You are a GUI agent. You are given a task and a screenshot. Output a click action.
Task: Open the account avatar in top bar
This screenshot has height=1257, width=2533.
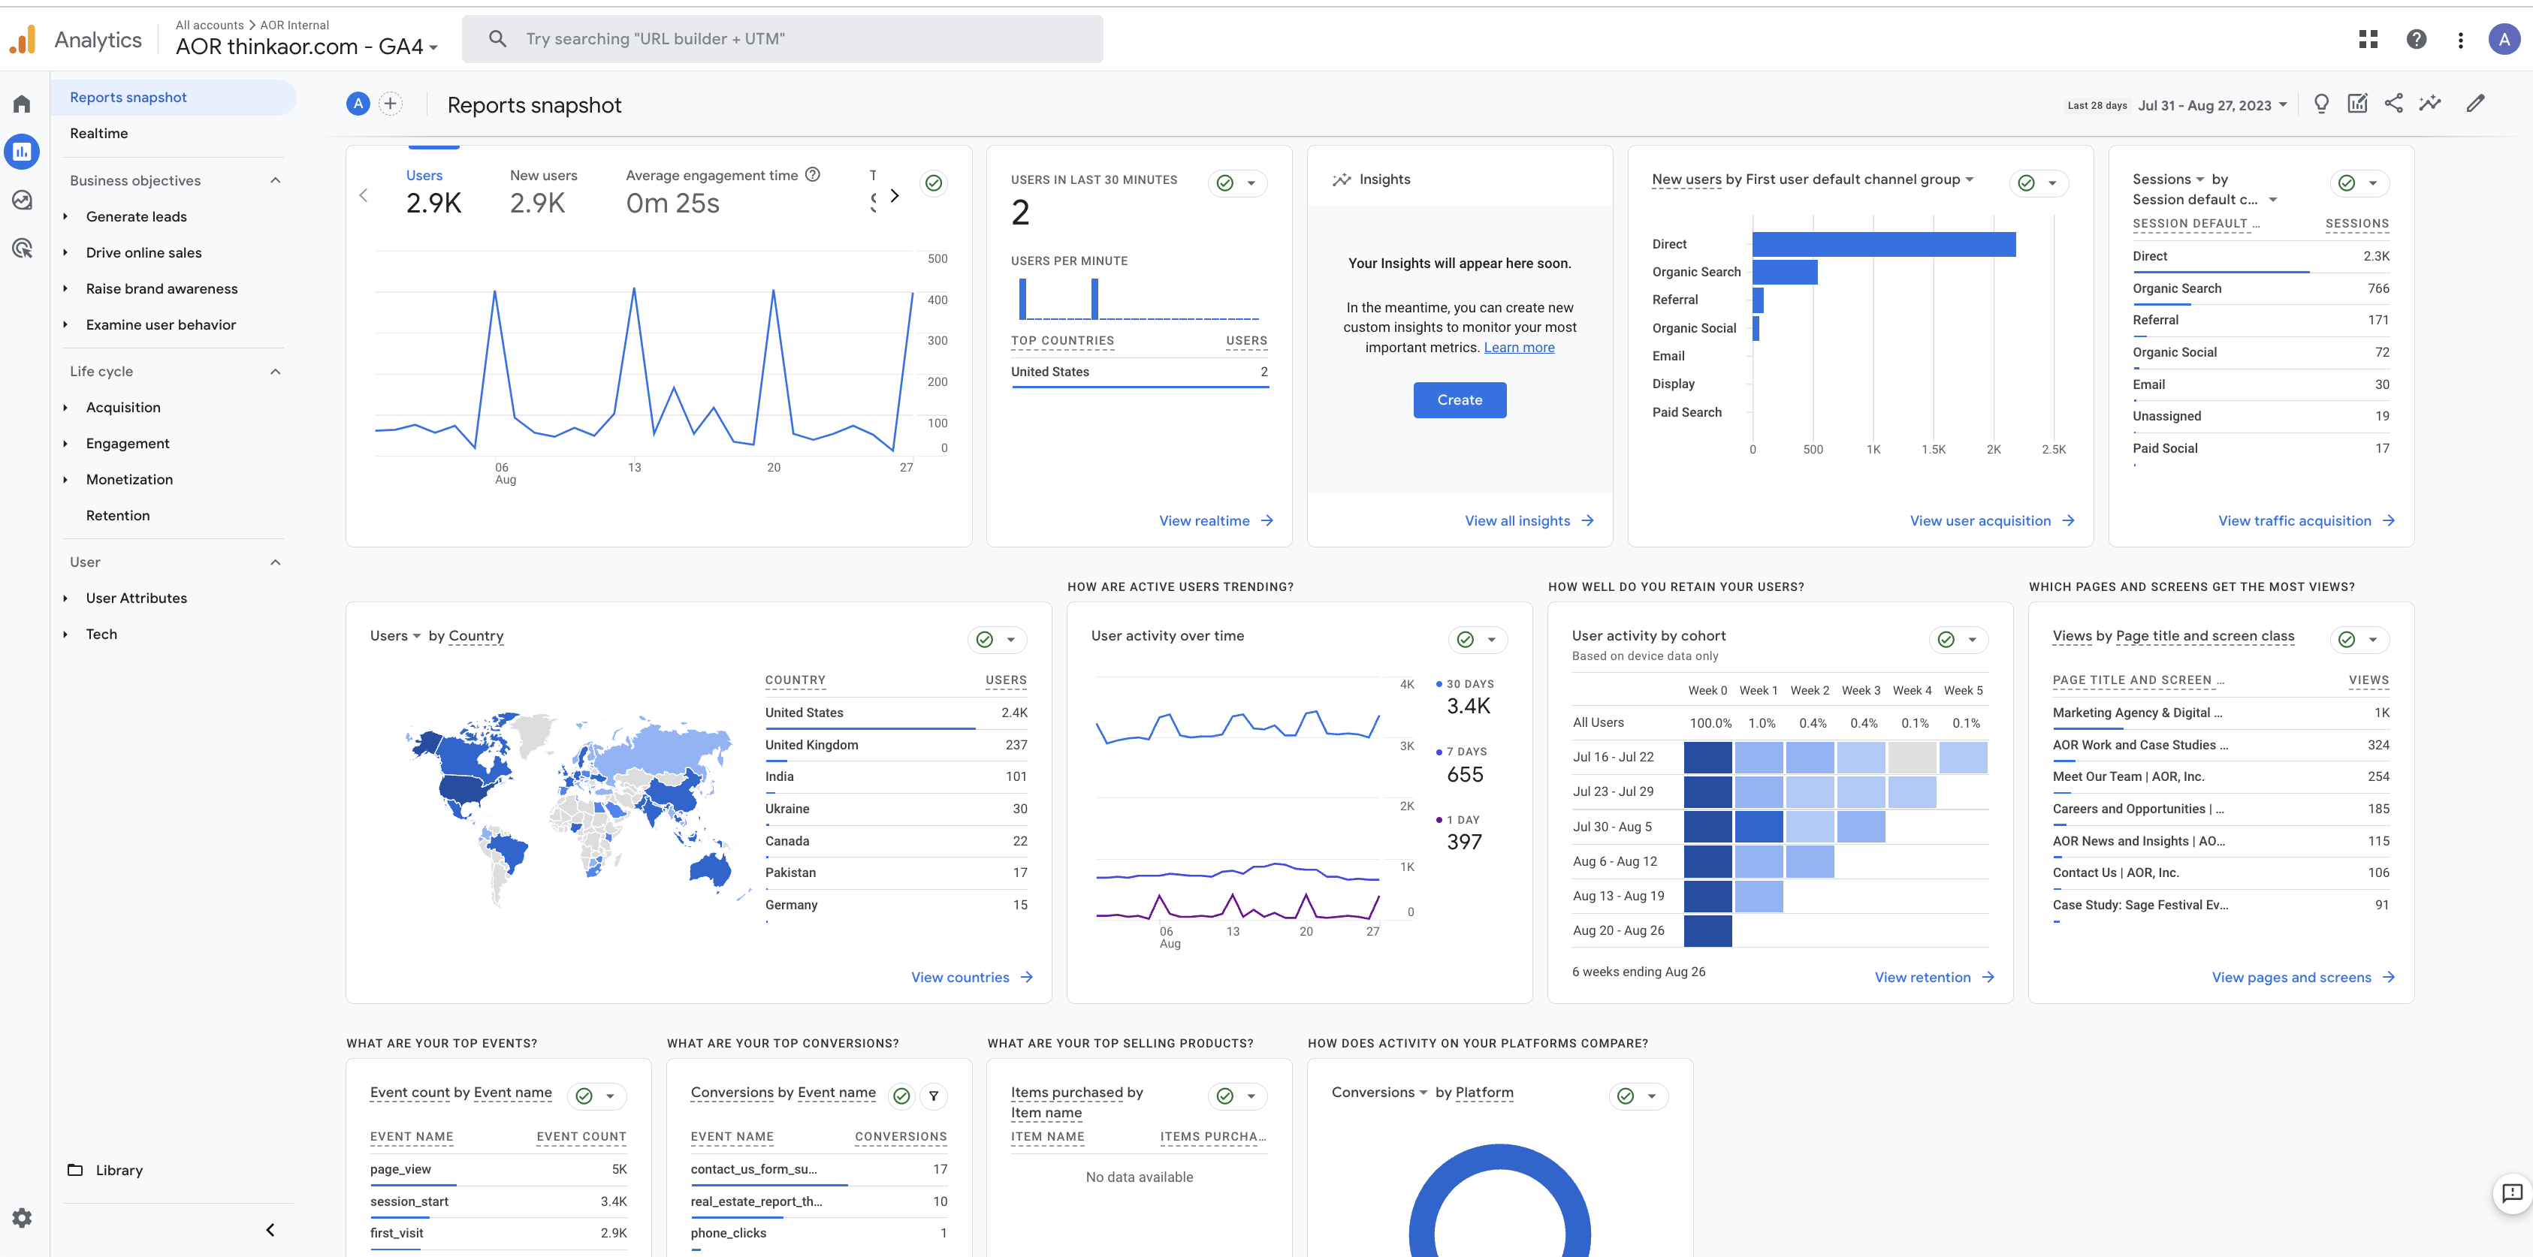click(x=2504, y=39)
